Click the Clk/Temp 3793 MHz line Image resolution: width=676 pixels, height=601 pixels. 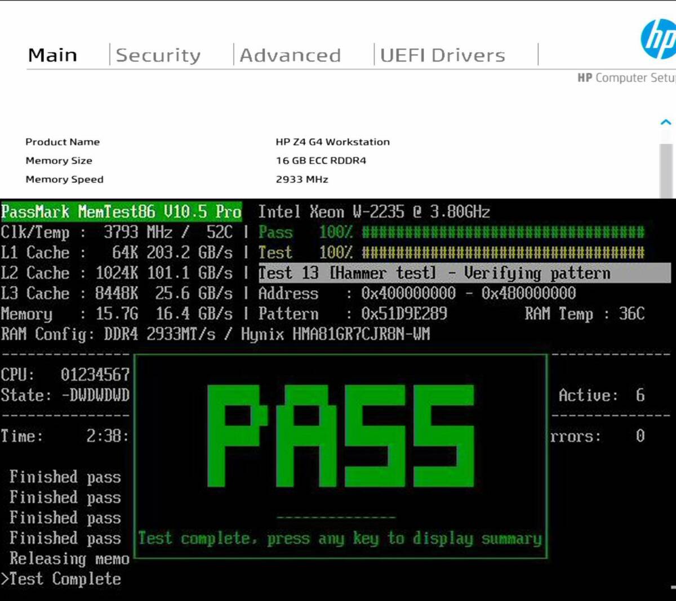point(117,232)
